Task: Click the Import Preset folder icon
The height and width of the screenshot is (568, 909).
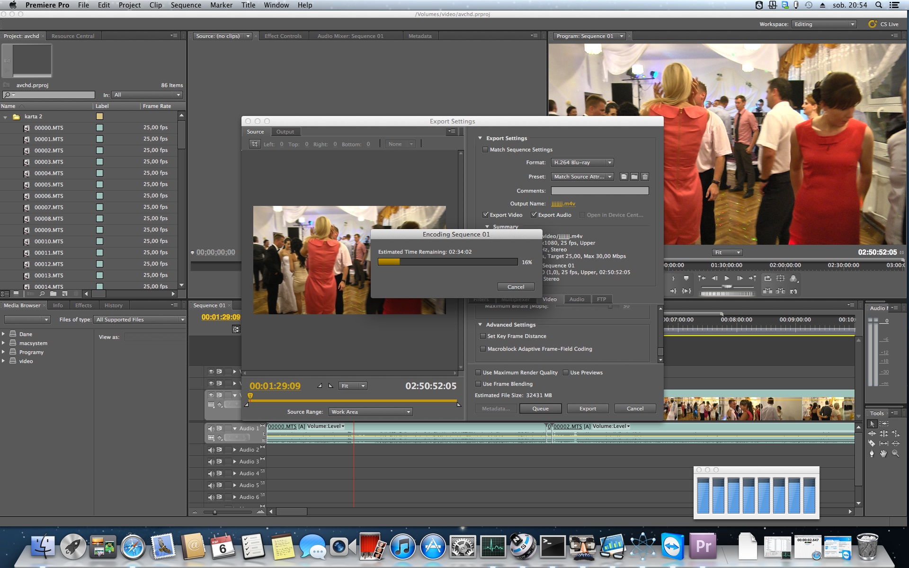Action: click(634, 177)
